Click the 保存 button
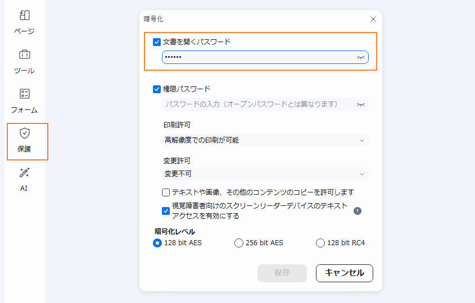 [282, 273]
